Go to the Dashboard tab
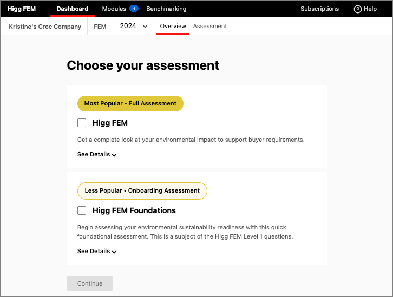Viewport: 393px width, 297px height. 72,9
